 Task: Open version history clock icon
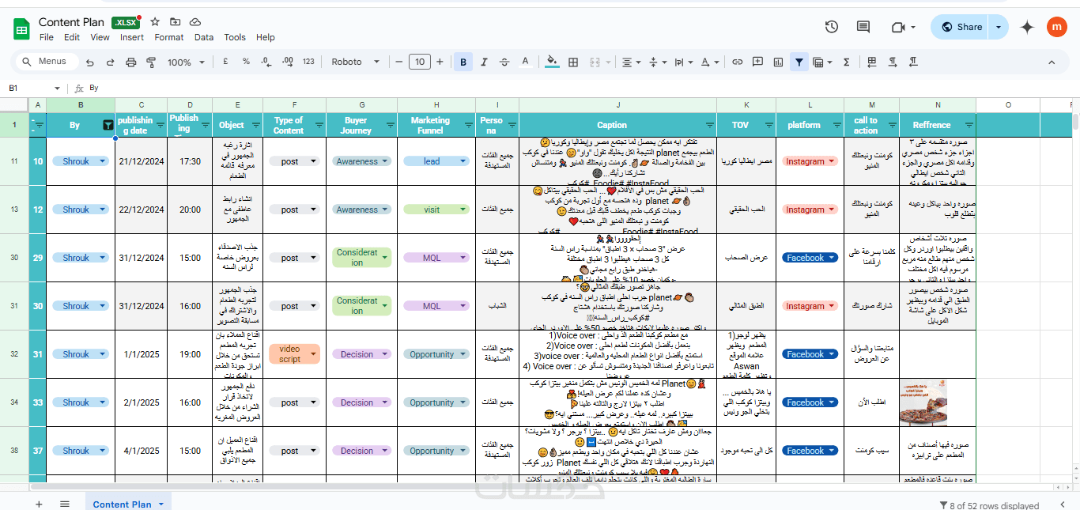[x=832, y=27]
